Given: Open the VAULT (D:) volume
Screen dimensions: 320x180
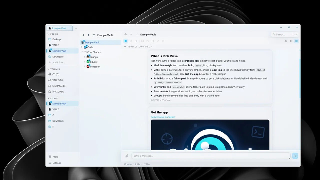Looking at the screenshot, I should click(62, 80).
